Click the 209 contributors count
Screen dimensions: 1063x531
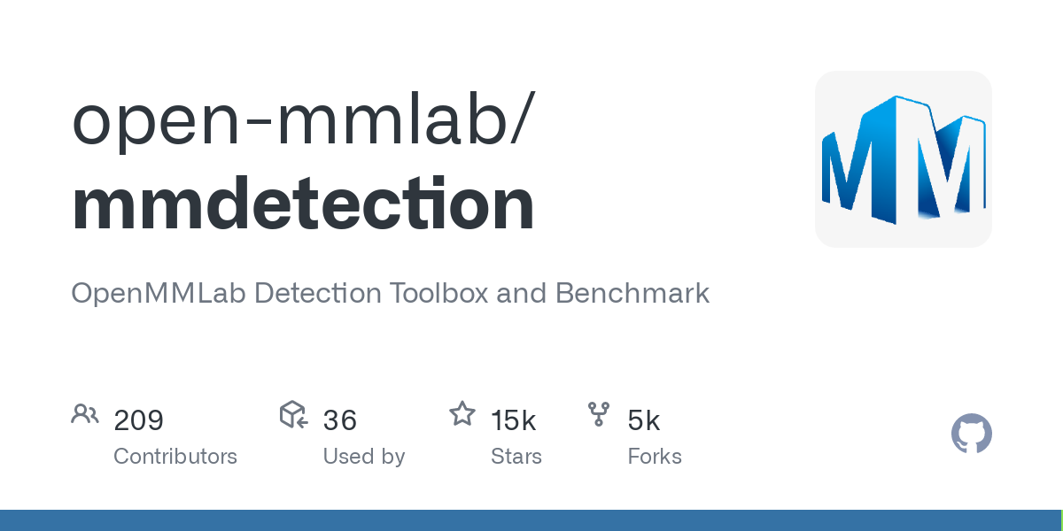(139, 420)
